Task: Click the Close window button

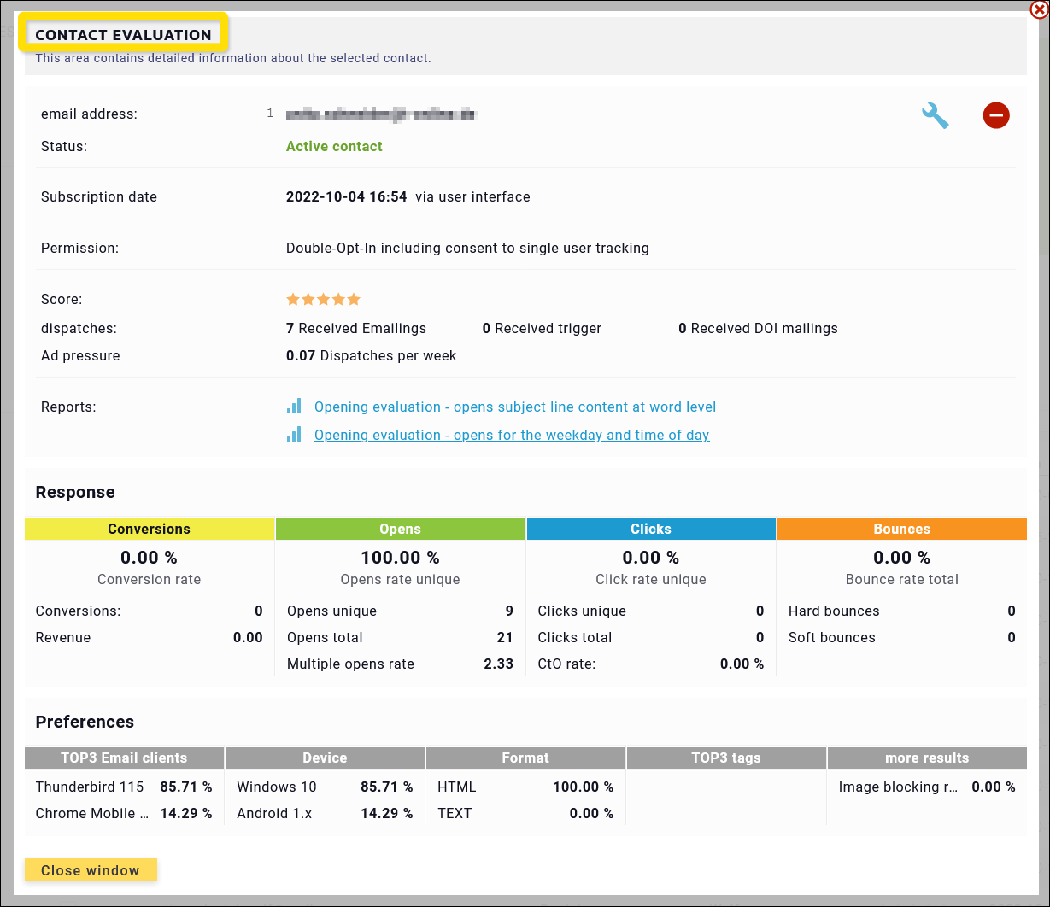Action: (91, 870)
